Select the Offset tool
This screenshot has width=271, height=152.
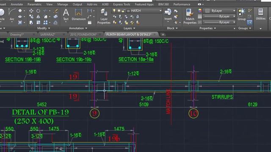point(55,22)
